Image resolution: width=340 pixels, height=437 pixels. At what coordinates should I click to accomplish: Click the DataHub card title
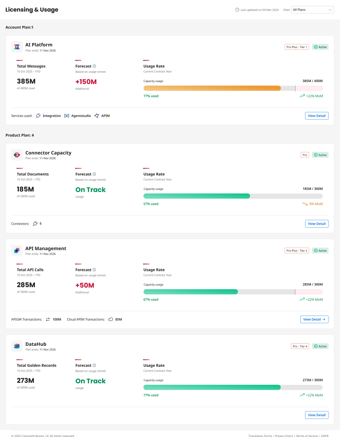pyautogui.click(x=36, y=344)
